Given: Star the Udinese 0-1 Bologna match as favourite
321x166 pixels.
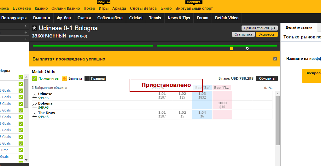Looking at the screenshot, I should [34, 28].
